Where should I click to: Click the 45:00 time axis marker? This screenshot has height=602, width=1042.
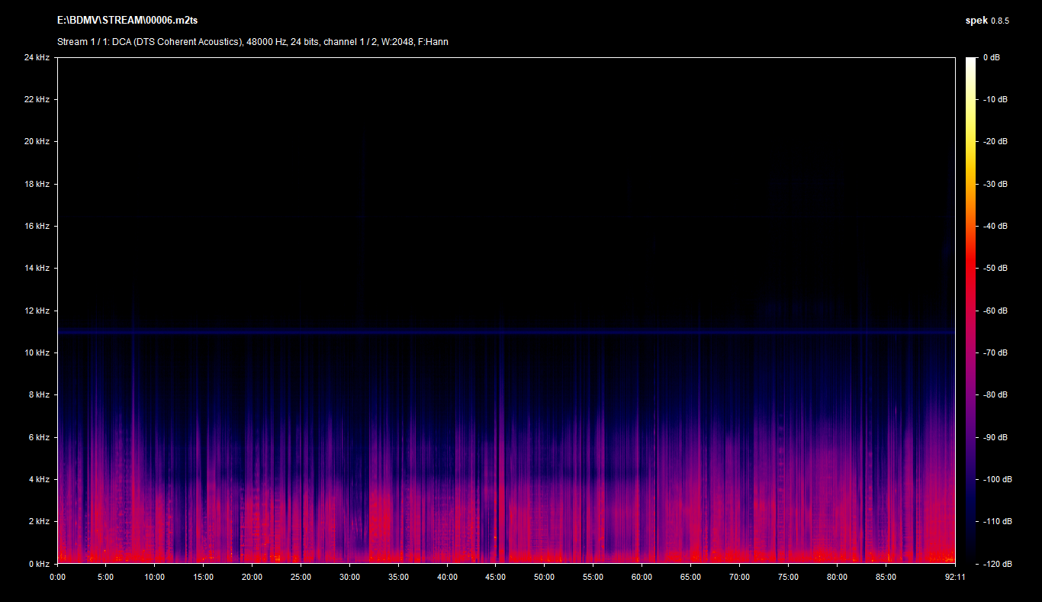point(495,578)
